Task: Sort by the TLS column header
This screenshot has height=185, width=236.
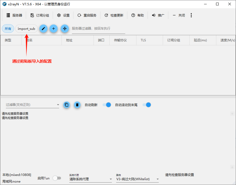Action: [150, 40]
